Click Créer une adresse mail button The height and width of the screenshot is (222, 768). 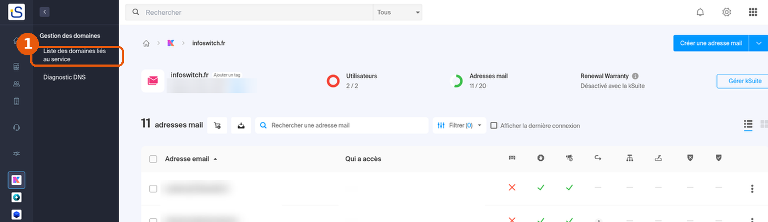click(x=711, y=43)
